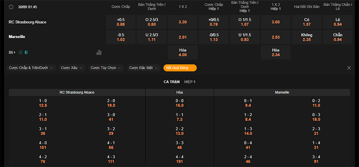
Task: Expand Cược Đặc Biệt dropdown
Action: pos(144,68)
